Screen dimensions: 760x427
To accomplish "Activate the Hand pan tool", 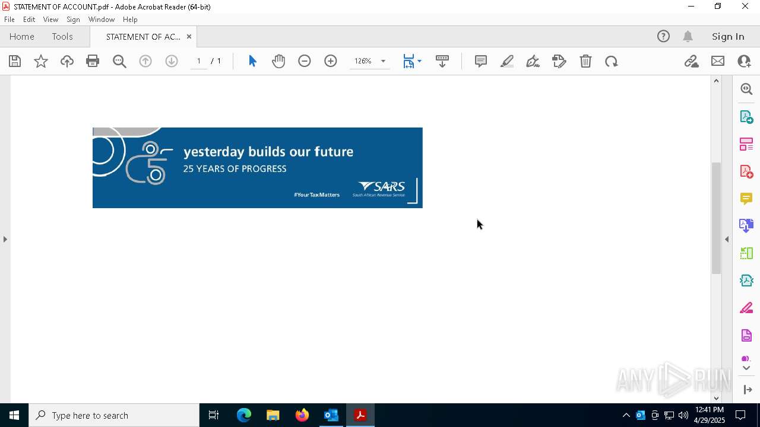I will pyautogui.click(x=278, y=61).
